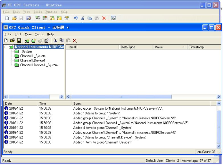This screenshot has width=223, height=165.
Task: Click New document icon in Quick Client toolbar
Action: point(6,41)
